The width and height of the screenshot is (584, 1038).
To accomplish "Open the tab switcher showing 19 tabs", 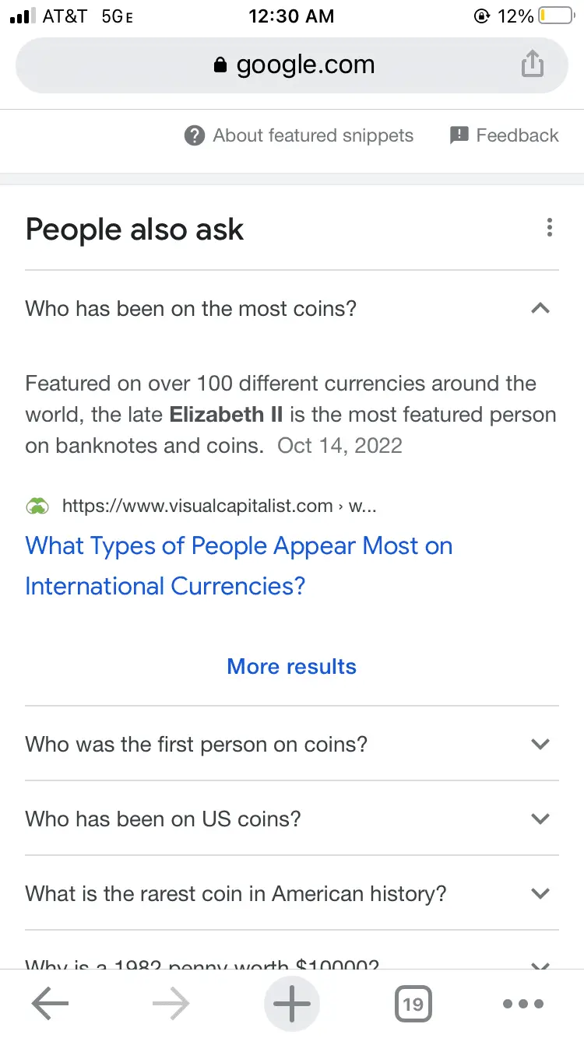I will click(x=413, y=1004).
